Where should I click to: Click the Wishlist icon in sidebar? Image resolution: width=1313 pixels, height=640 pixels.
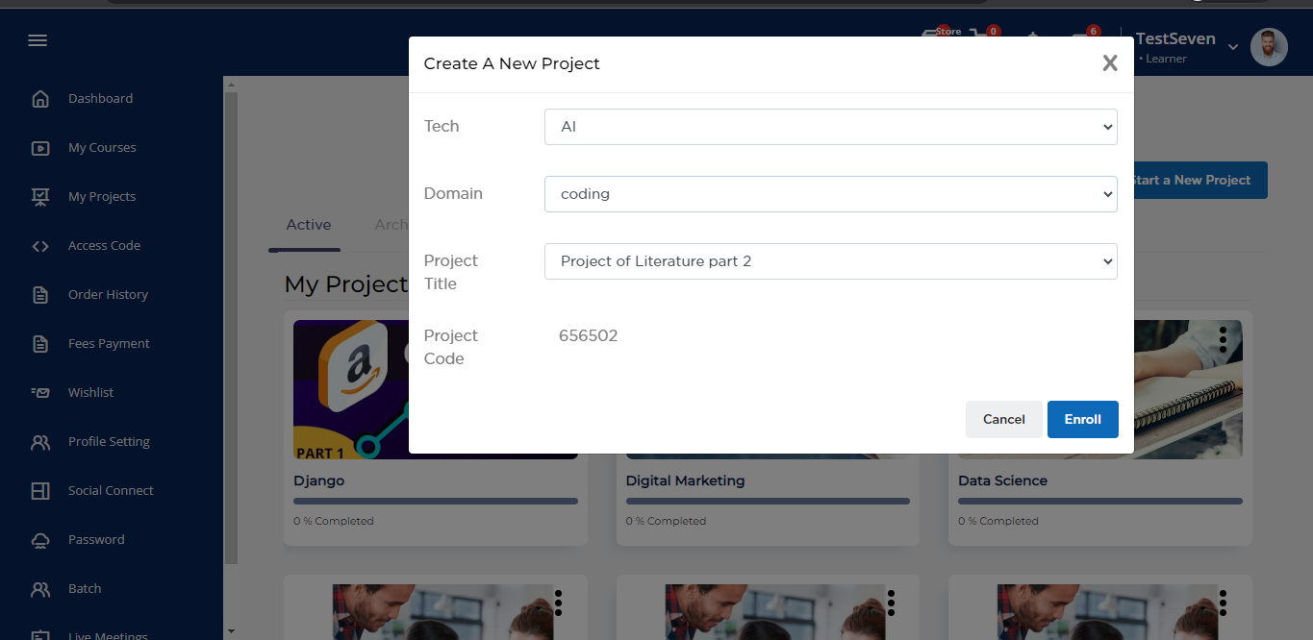pos(40,393)
